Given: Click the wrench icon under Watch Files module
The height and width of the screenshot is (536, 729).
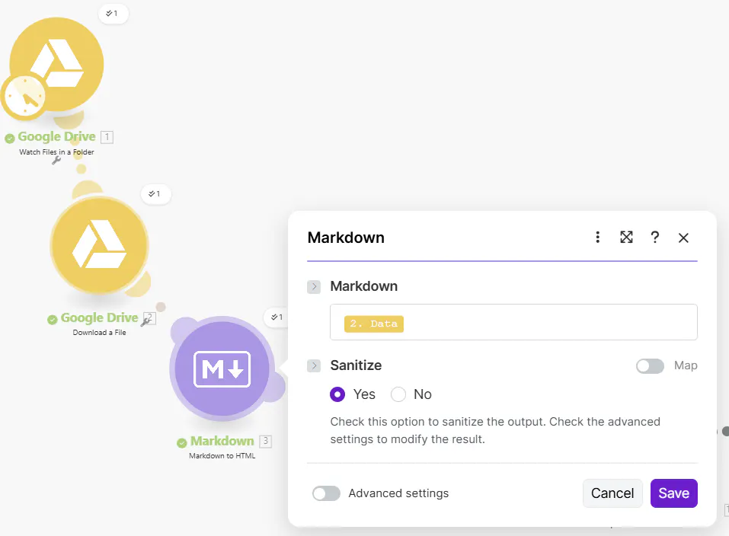Looking at the screenshot, I should pyautogui.click(x=56, y=161).
